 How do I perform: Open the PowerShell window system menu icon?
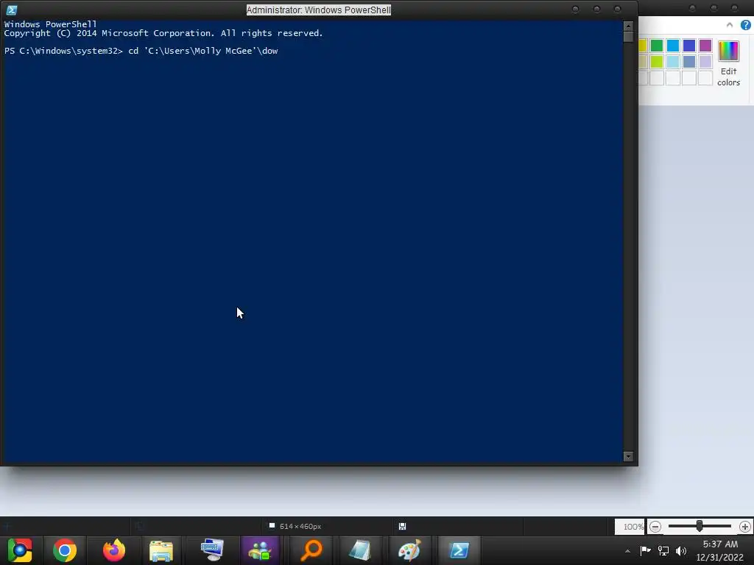click(x=12, y=10)
